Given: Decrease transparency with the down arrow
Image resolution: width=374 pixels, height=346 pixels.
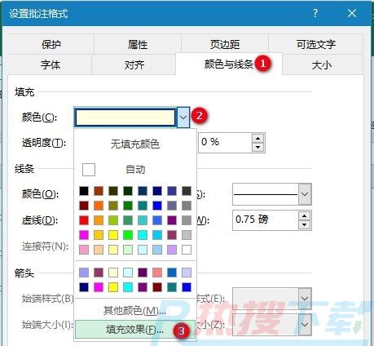Looking at the screenshot, I should point(257,147).
